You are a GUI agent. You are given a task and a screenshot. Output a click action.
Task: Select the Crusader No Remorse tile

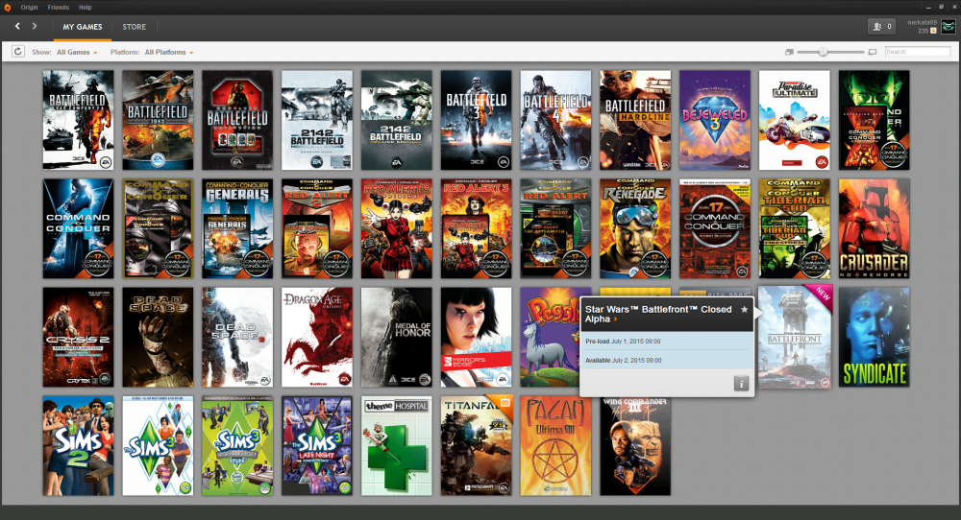(875, 228)
